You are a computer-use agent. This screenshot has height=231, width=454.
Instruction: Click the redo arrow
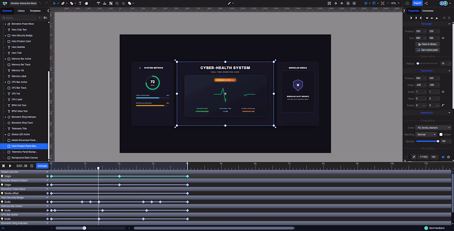click(x=46, y=3)
